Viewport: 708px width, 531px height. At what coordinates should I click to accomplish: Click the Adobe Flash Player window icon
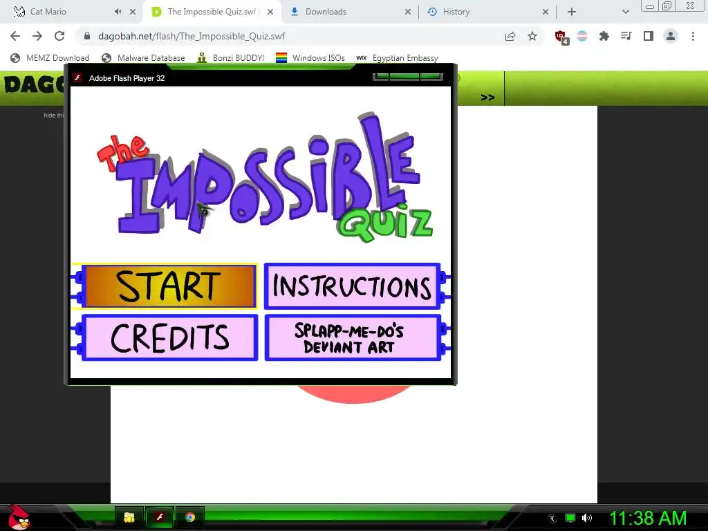[77, 77]
